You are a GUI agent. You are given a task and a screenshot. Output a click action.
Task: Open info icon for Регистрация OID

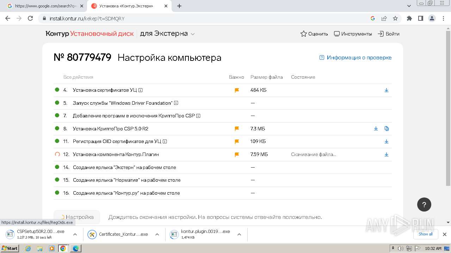click(x=165, y=142)
